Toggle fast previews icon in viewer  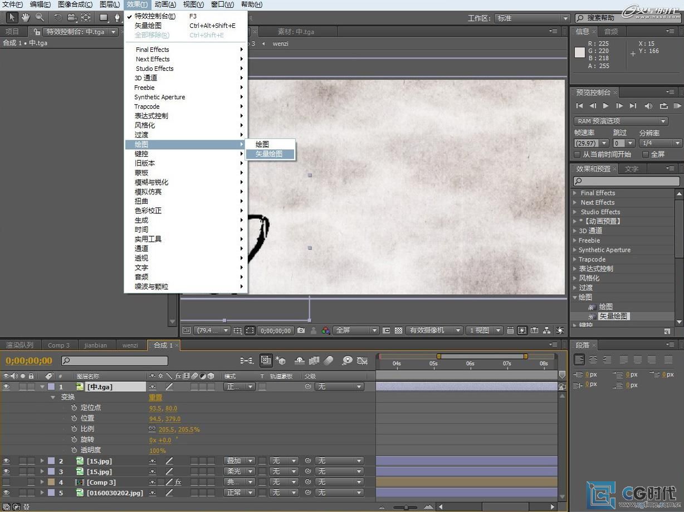522,330
